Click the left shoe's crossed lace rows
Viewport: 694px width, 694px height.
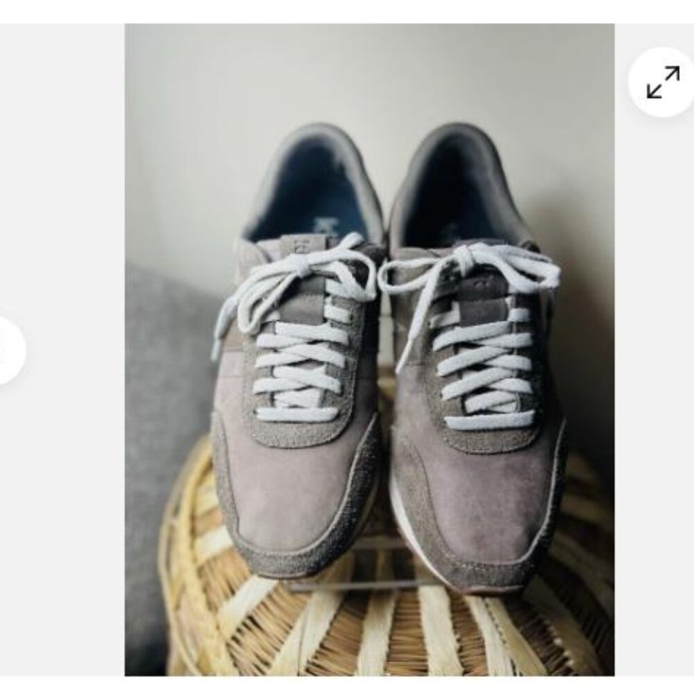(300, 367)
